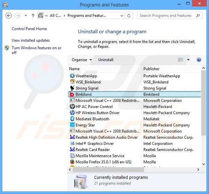209x194 pixels.
Task: Select Mozilla Maintenance Service entry
Action: [x=100, y=155]
